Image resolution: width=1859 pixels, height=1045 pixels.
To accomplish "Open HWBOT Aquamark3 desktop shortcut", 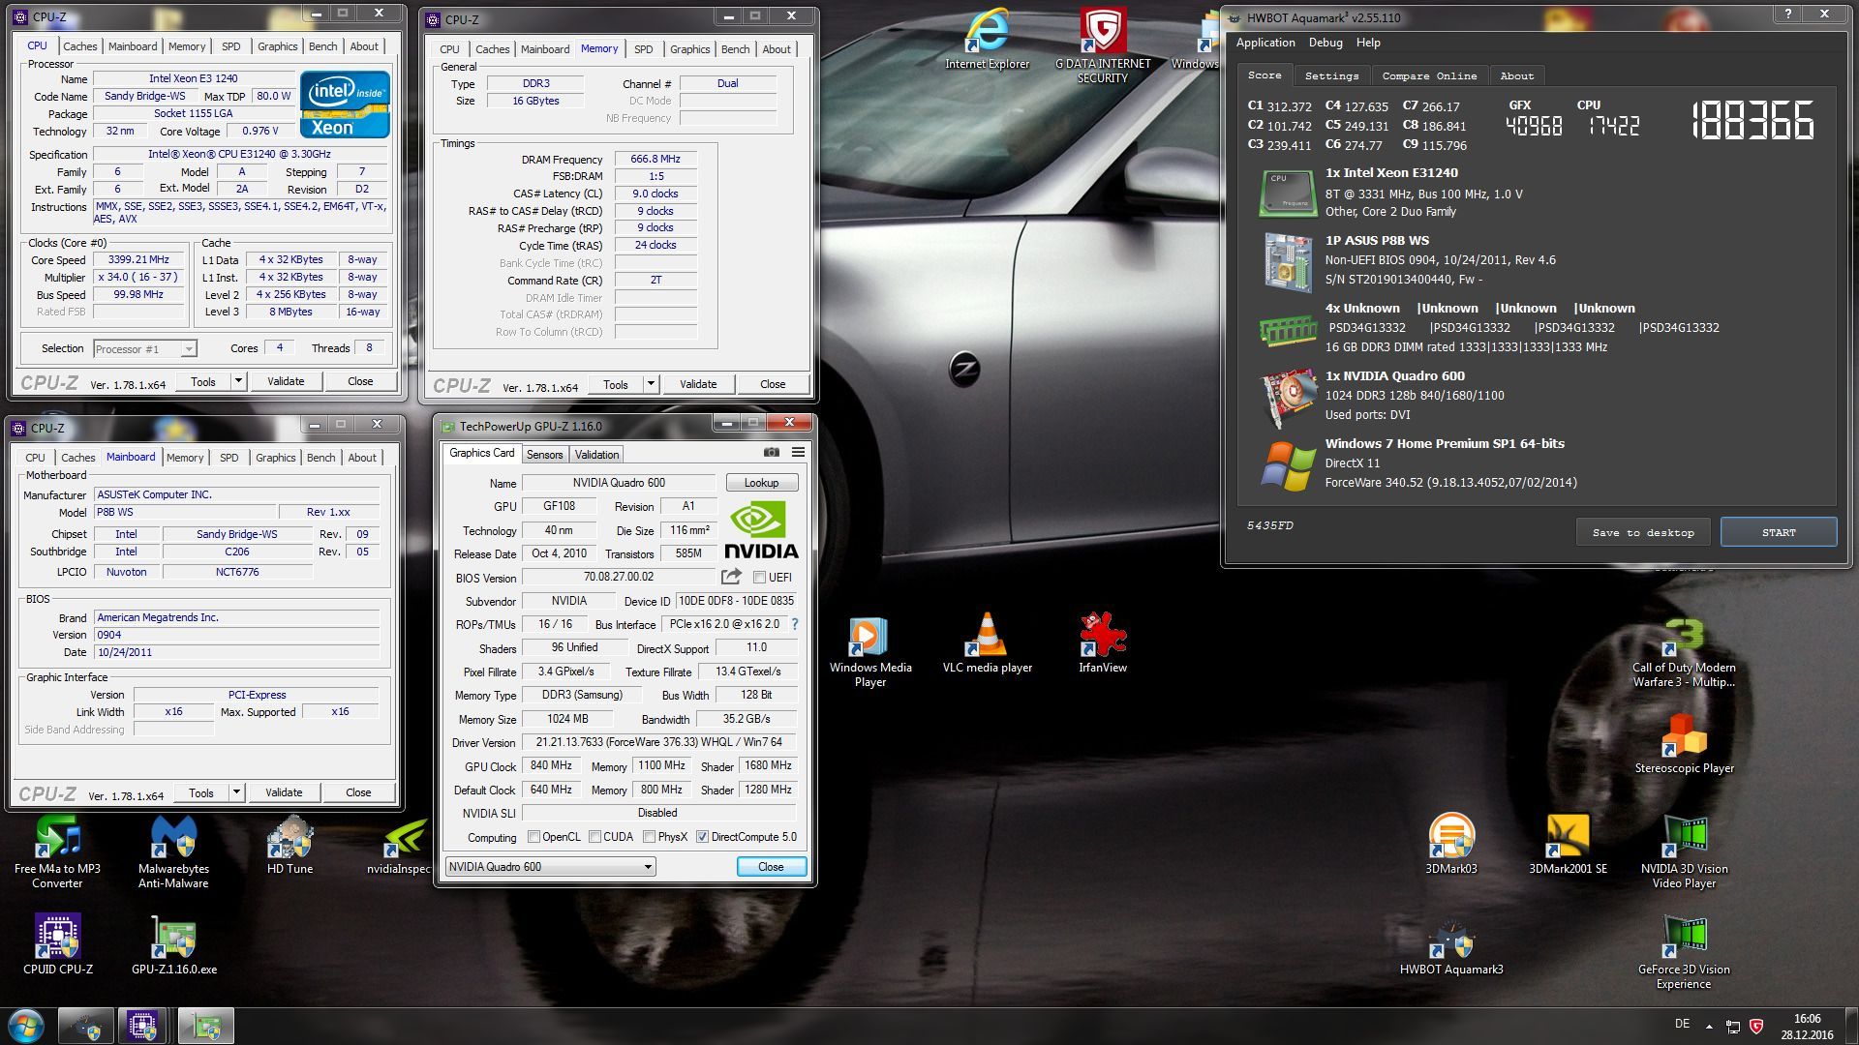I will (1451, 945).
